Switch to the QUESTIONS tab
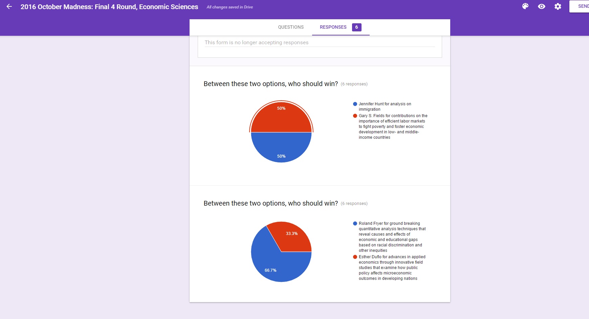 point(290,27)
